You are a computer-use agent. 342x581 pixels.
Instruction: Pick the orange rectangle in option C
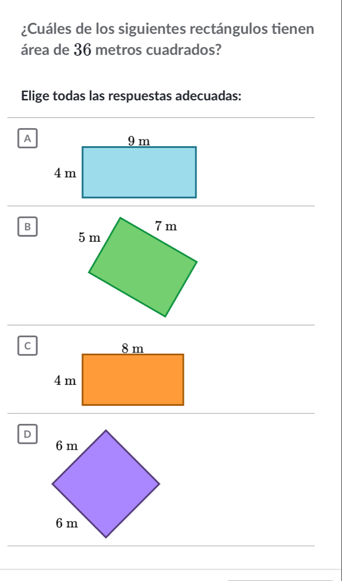(133, 380)
